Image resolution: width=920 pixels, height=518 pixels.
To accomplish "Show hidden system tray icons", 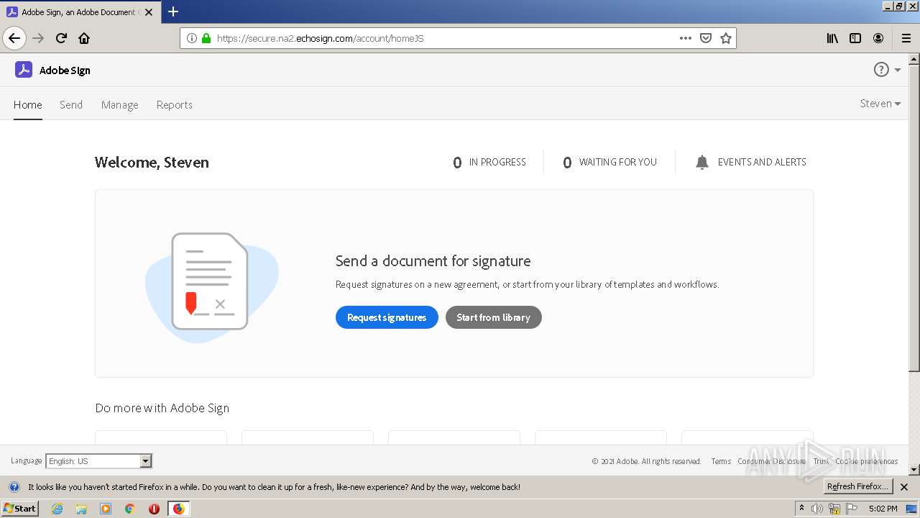I will (x=801, y=509).
